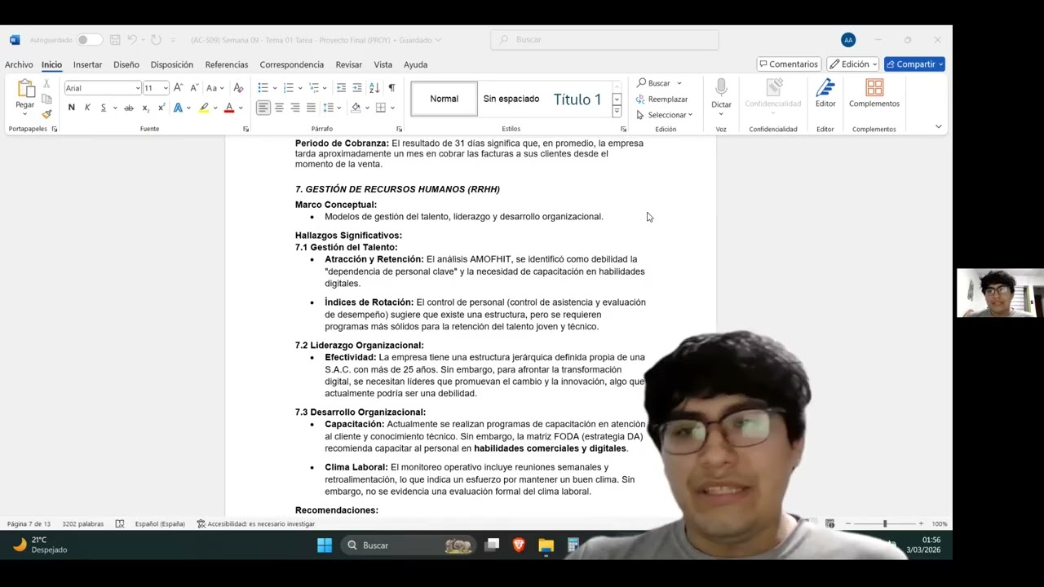Switch to the Referencias tab
Viewport: 1044px width, 587px height.
(227, 64)
